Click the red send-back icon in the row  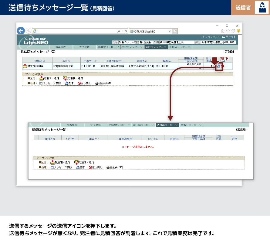[223, 67]
